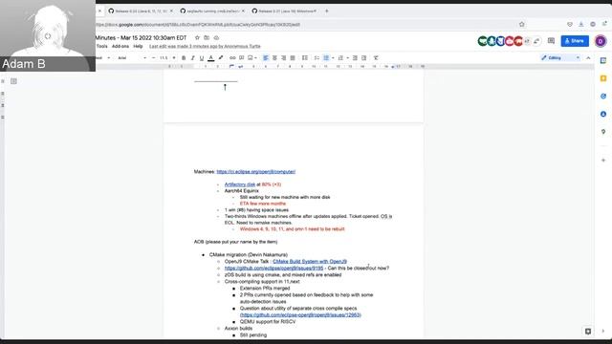Click the collaborator activity icon
This screenshot has height=344, width=612.
[537, 41]
